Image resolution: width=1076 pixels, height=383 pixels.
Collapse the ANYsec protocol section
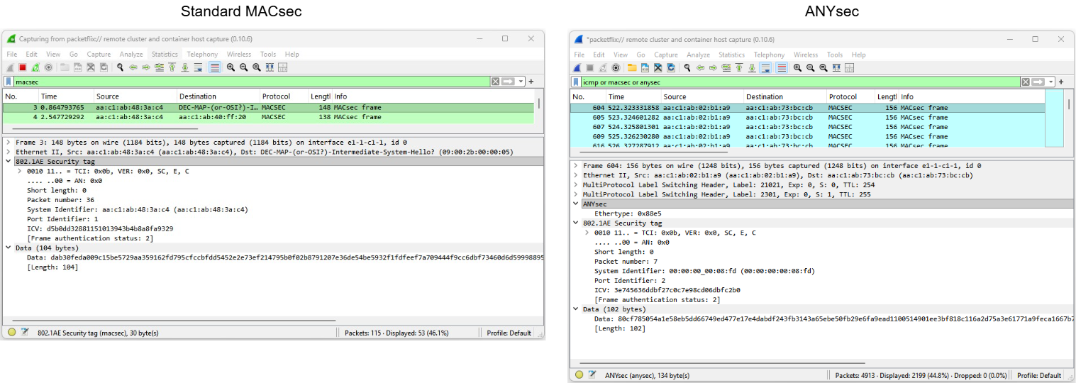575,204
